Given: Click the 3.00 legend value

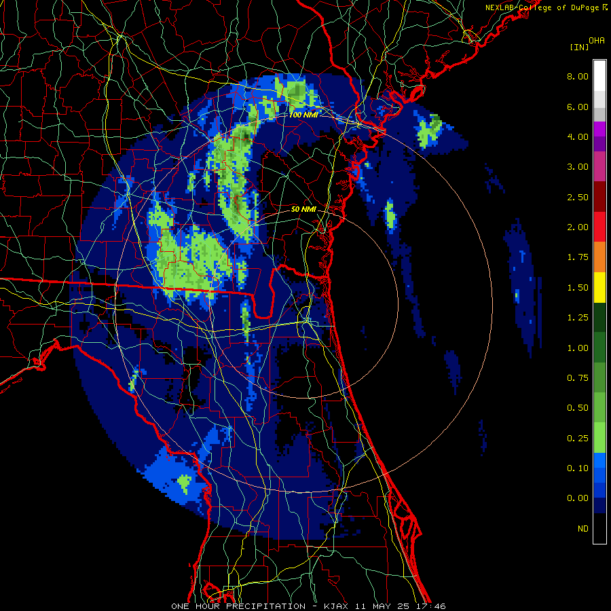Looking at the screenshot, I should [x=578, y=167].
